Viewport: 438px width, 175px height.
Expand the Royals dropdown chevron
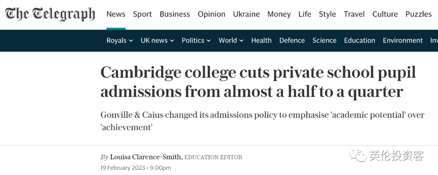[x=131, y=41]
